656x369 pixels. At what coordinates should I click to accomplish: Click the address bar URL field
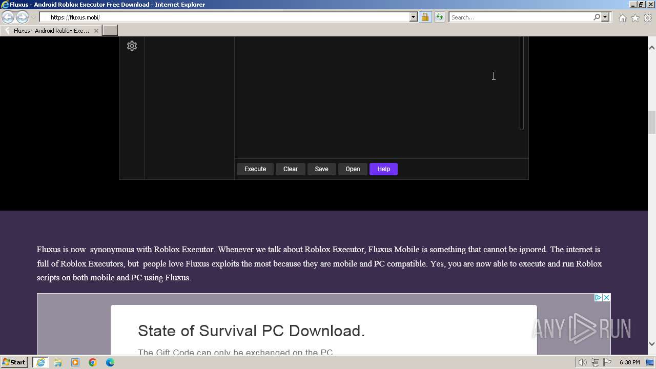(x=224, y=17)
